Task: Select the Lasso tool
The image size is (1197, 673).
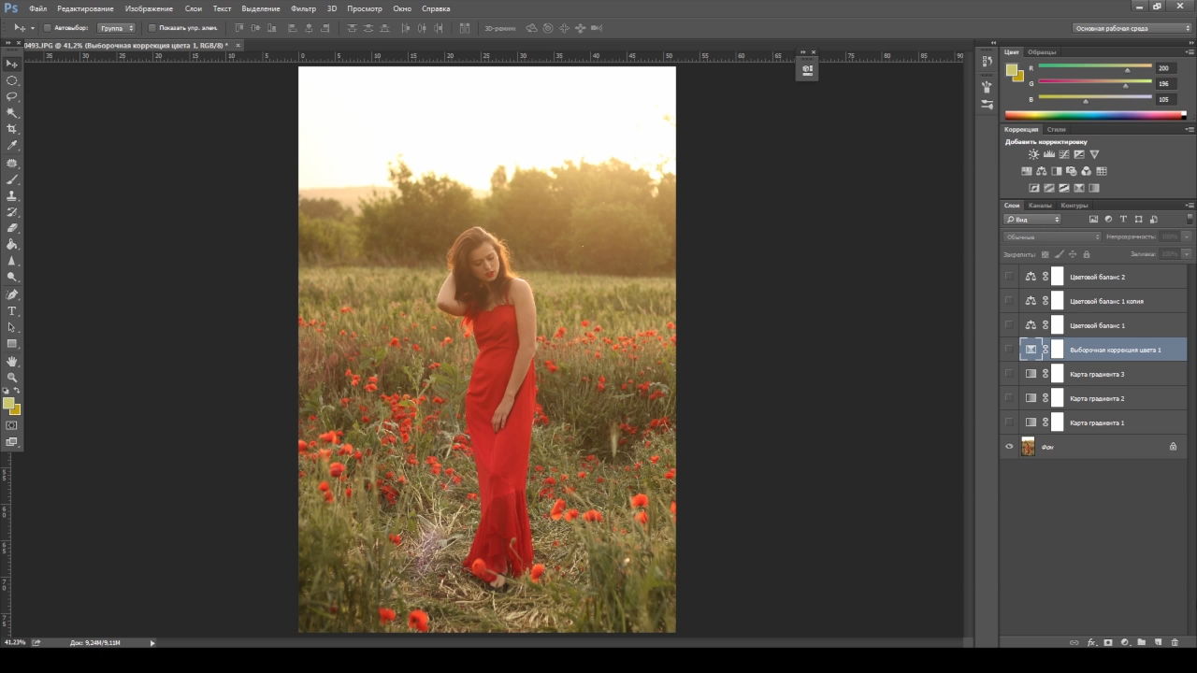Action: click(x=12, y=96)
